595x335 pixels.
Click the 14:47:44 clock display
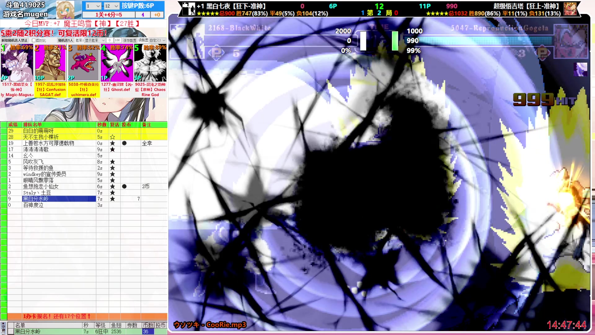[x=566, y=325]
